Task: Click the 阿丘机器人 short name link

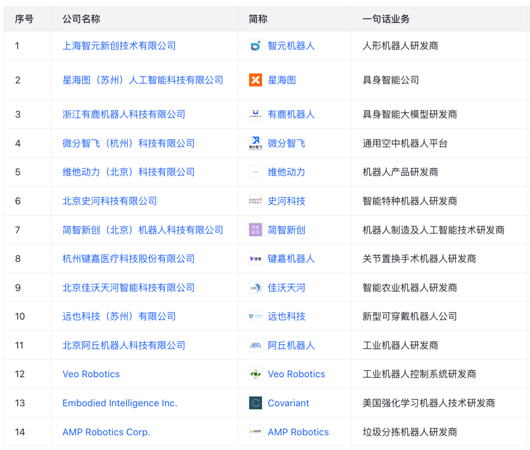Action: pyautogui.click(x=291, y=345)
